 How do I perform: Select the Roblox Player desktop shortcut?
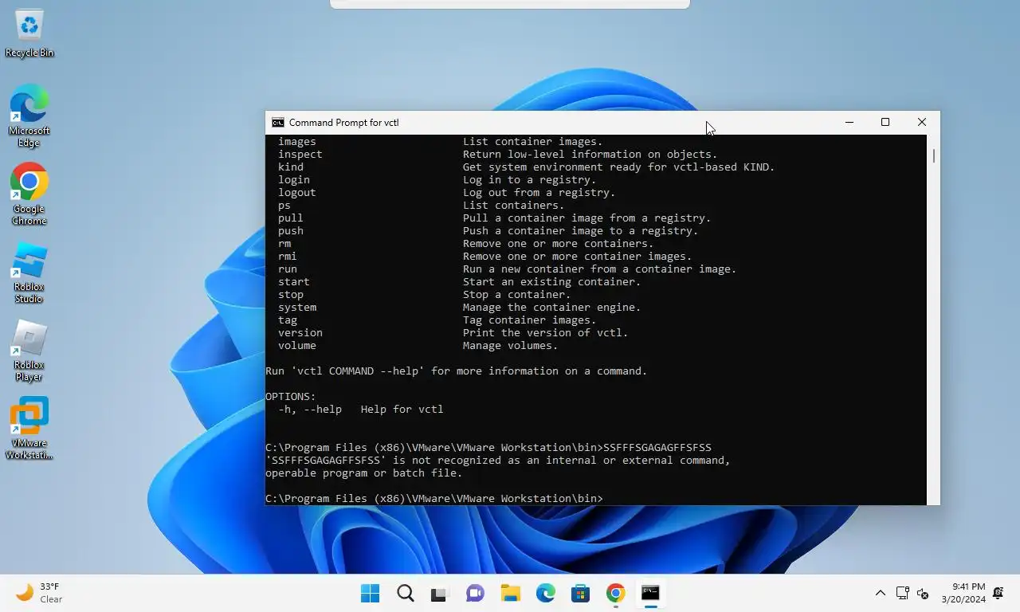(29, 351)
